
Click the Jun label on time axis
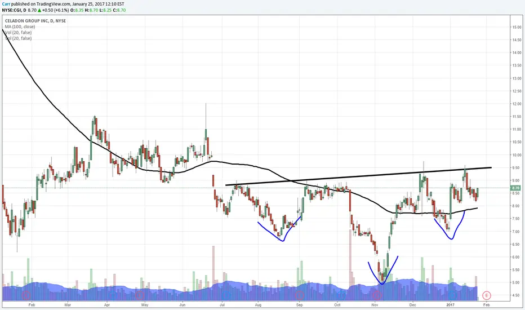[183, 305]
